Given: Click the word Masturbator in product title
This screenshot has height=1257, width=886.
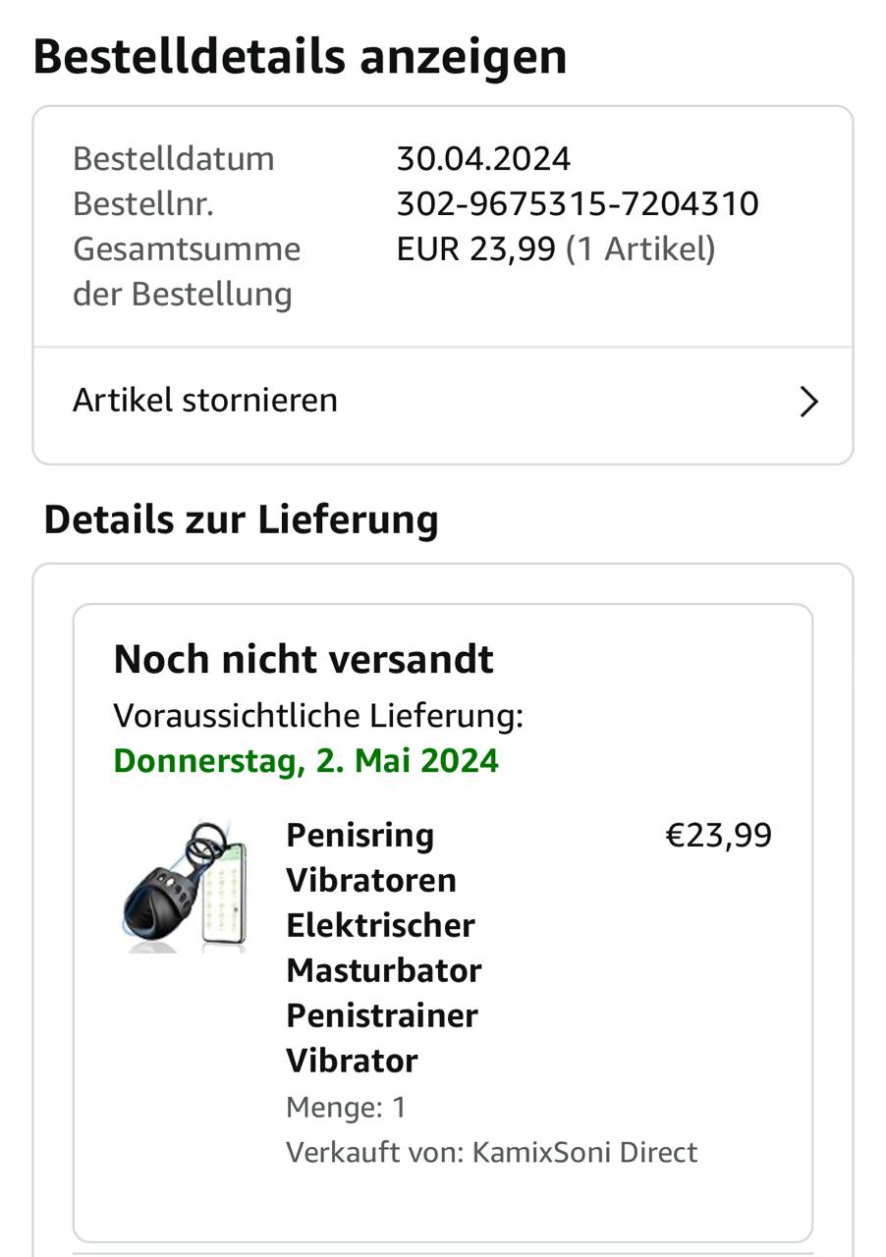Looking at the screenshot, I should [384, 970].
